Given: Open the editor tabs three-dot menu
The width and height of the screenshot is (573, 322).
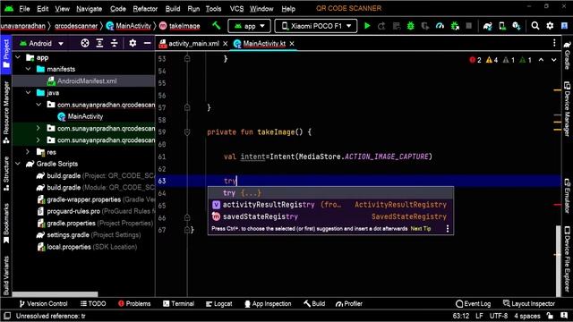Looking at the screenshot, I should tap(554, 43).
